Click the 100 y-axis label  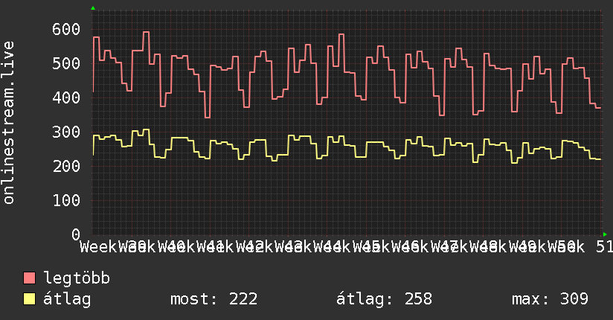(66, 200)
